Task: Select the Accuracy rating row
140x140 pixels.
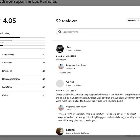Action: point(23,63)
